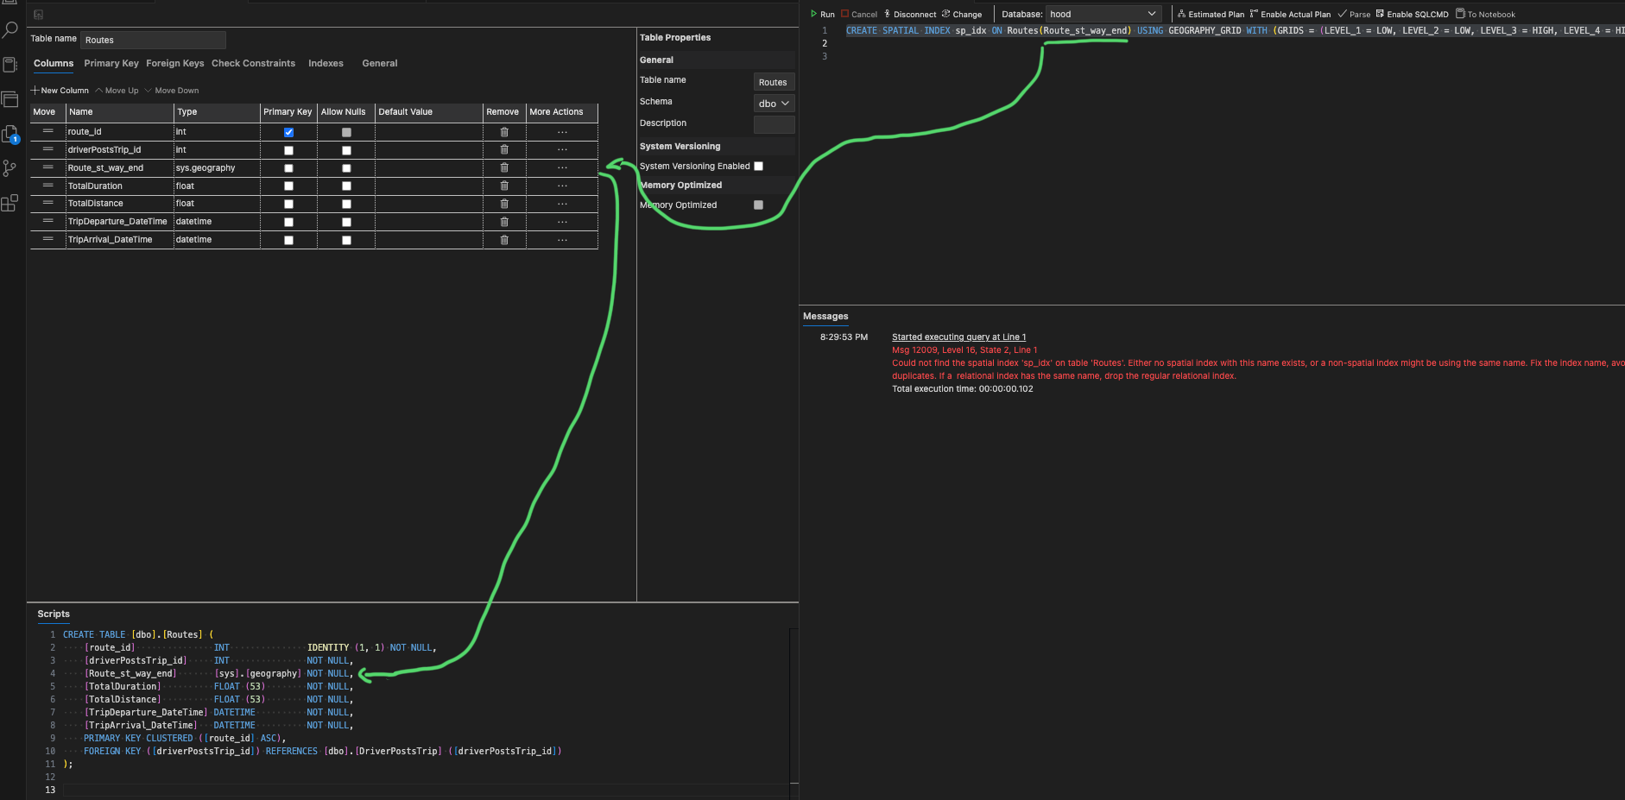
Task: Switch to the Primary Key tab
Action: 111,63
